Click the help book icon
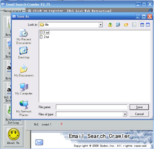Screen dimensions: 154x149 pos(150,10)
